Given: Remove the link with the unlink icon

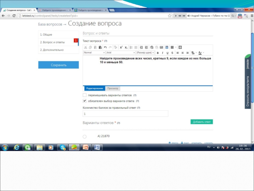Looking at the screenshot, I should coord(157,47).
